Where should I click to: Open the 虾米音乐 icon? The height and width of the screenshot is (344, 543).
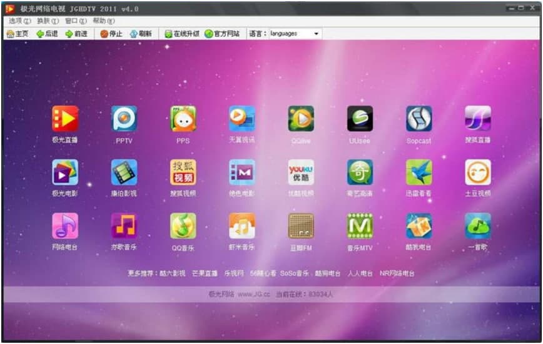pos(242,226)
